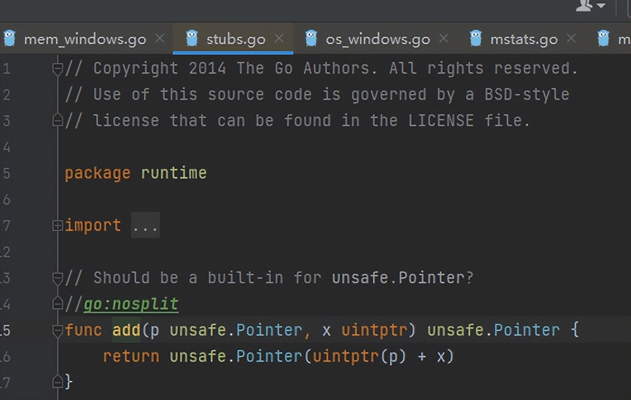Collapse the 'Should be a built-in' comment fold
631x400 pixels.
pyautogui.click(x=57, y=278)
